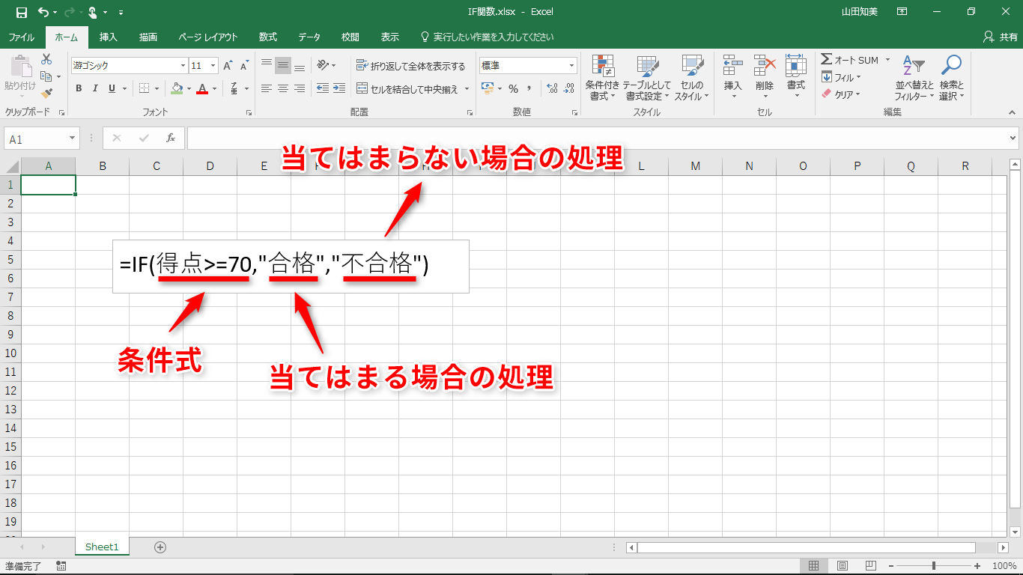Set middle vertical alignment
1023x575 pixels.
point(283,66)
